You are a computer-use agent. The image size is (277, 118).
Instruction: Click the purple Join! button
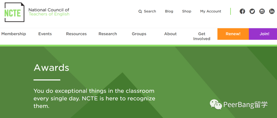(x=263, y=34)
